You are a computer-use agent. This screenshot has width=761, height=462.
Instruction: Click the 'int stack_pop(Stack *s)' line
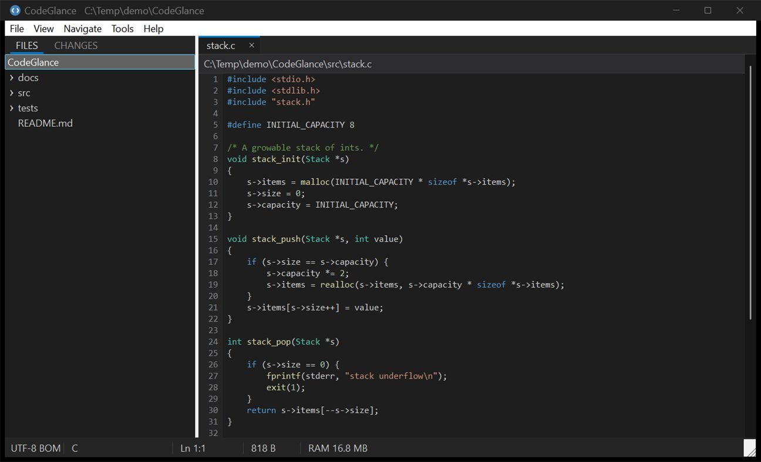coord(284,342)
